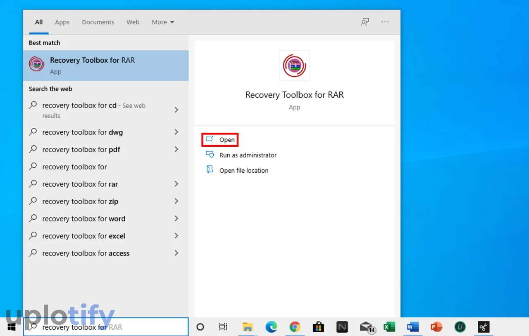Expand arrow for 'recovery toolbox for pdf'
The width and height of the screenshot is (529, 336).
176,149
